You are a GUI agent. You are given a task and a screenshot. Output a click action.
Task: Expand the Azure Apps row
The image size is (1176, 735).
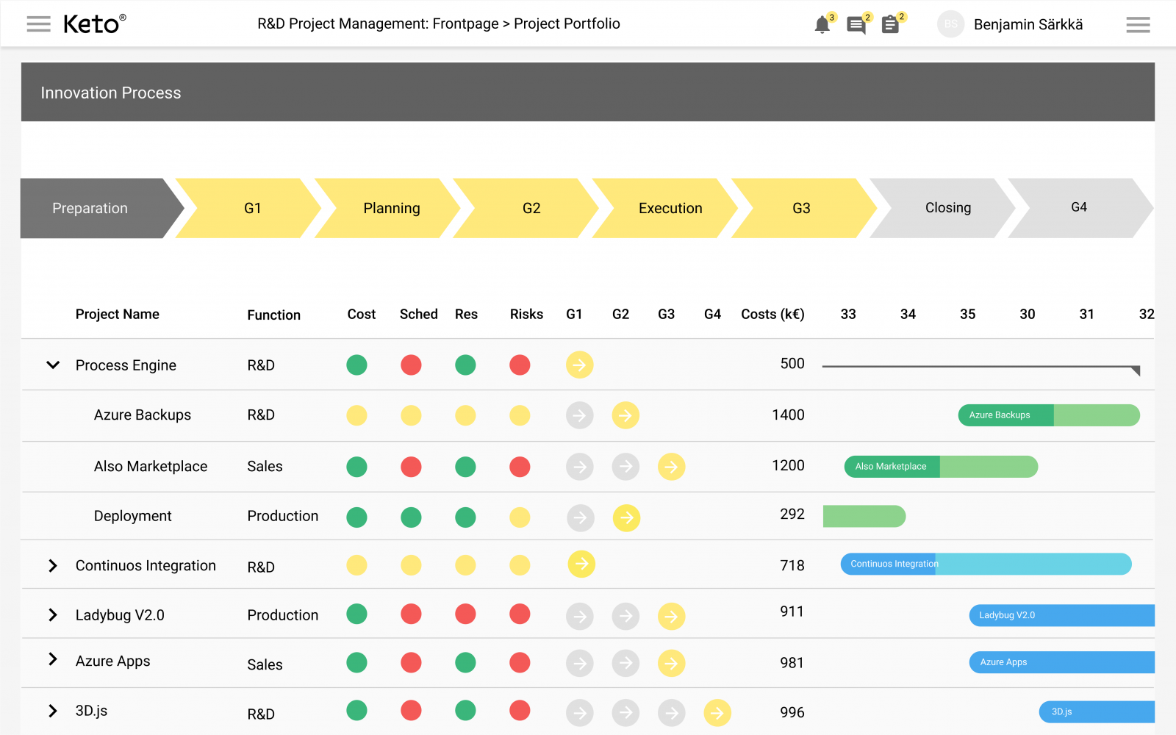tap(53, 659)
